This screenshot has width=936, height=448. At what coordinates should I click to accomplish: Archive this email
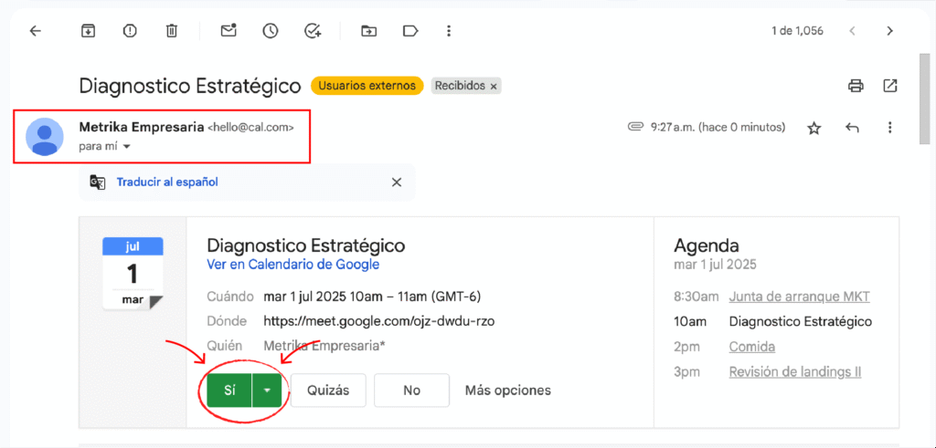(89, 31)
